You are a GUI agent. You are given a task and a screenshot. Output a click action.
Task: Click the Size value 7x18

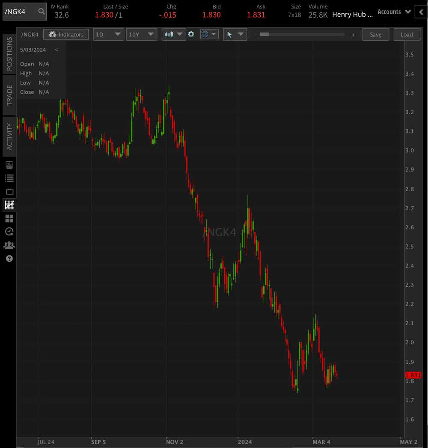(294, 15)
